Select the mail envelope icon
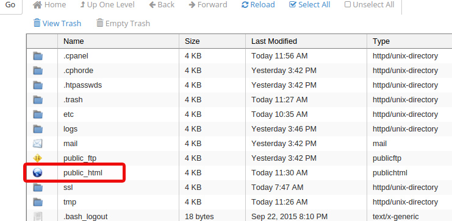This screenshot has height=221, width=452. (x=37, y=143)
